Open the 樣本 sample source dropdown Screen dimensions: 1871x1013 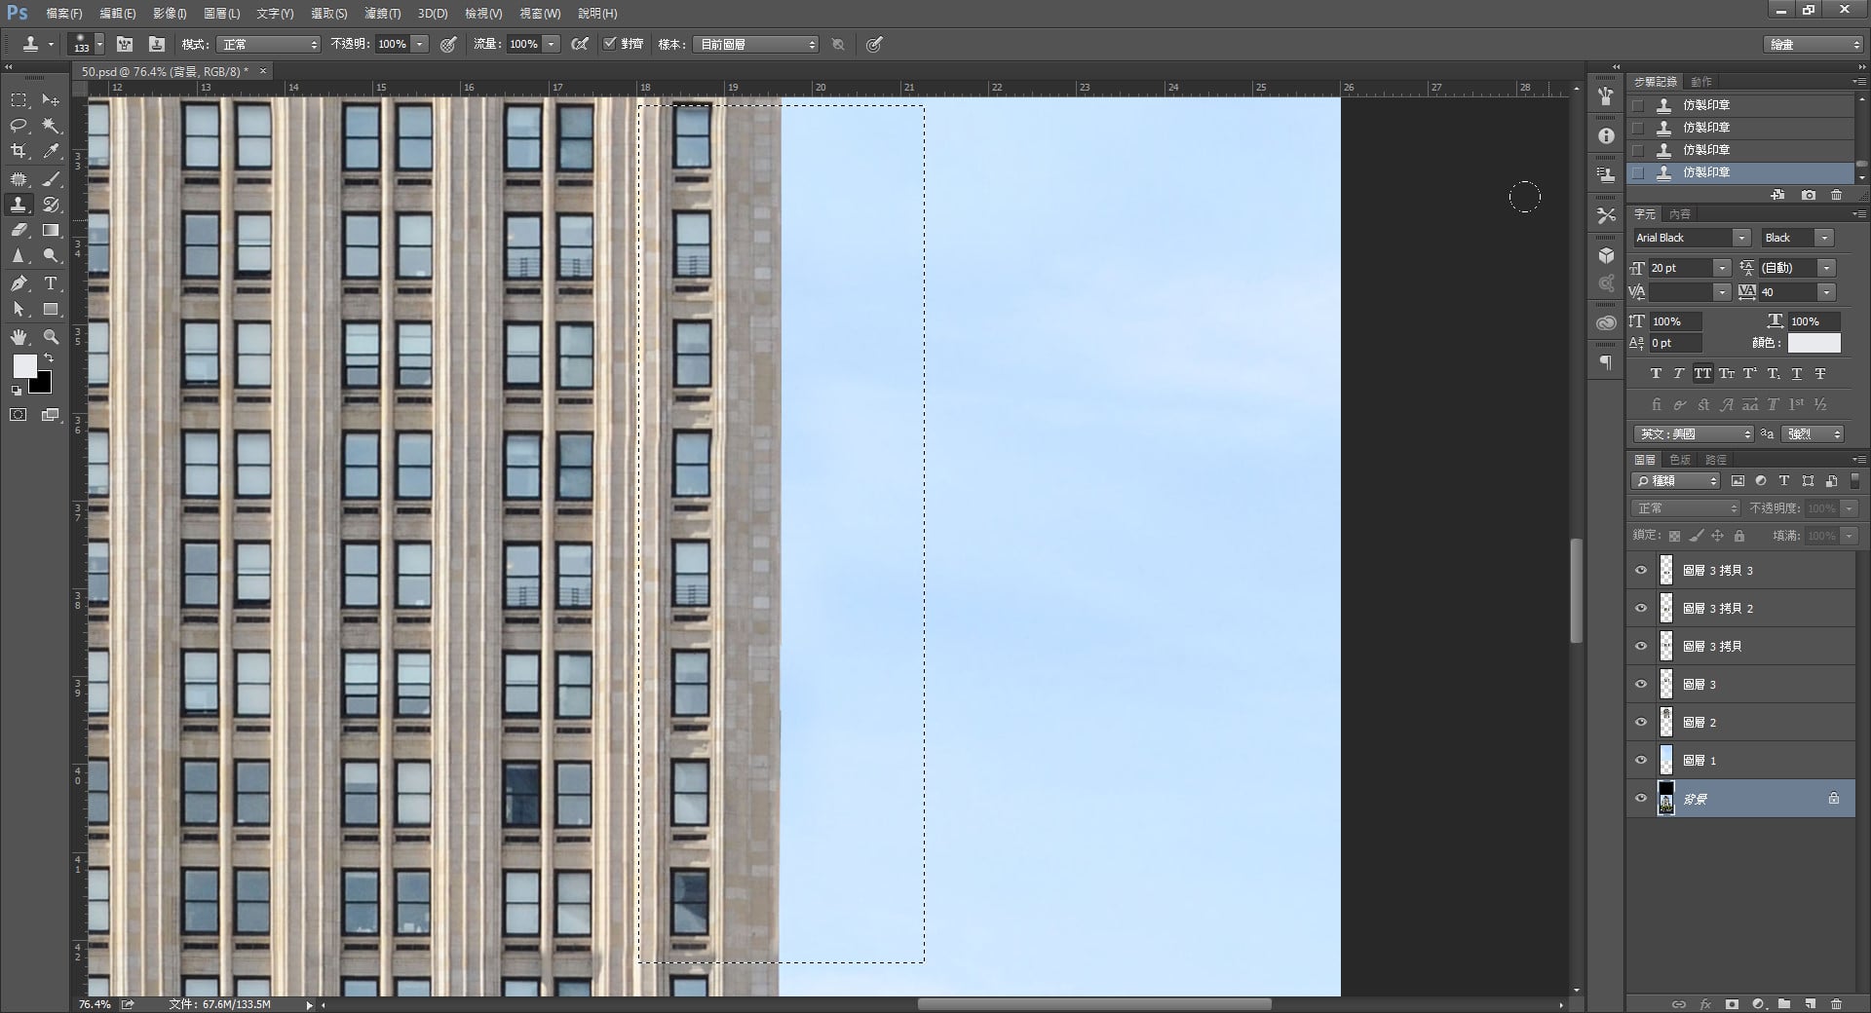point(756,45)
